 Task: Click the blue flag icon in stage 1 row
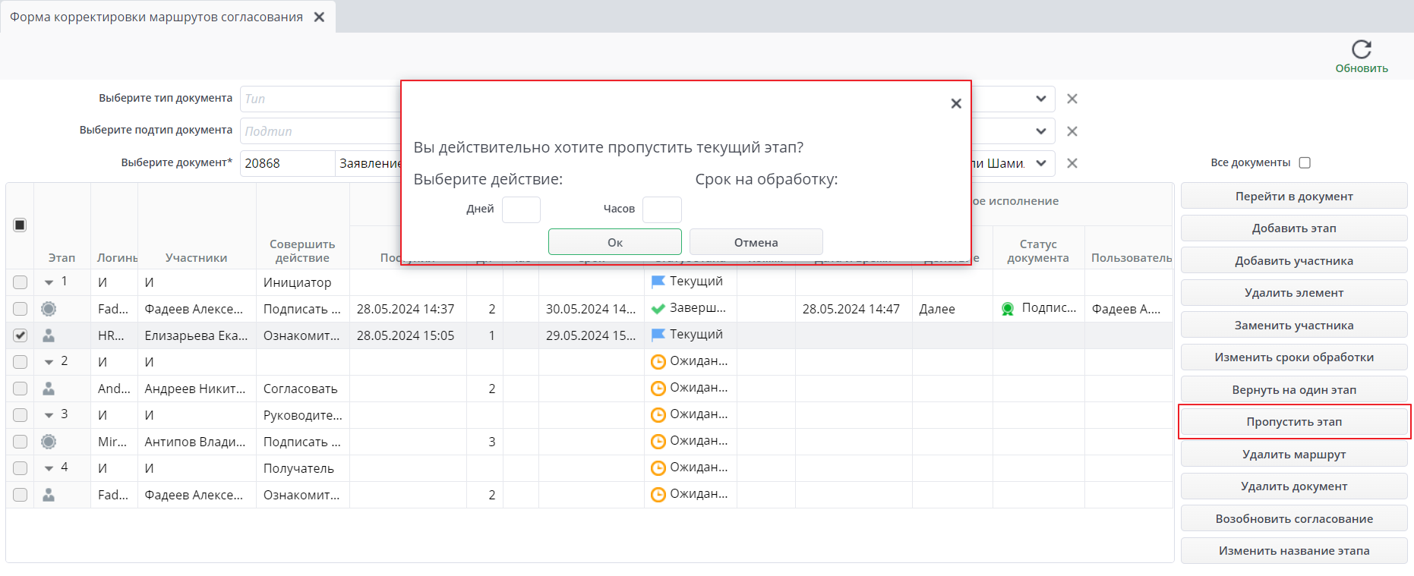658,282
